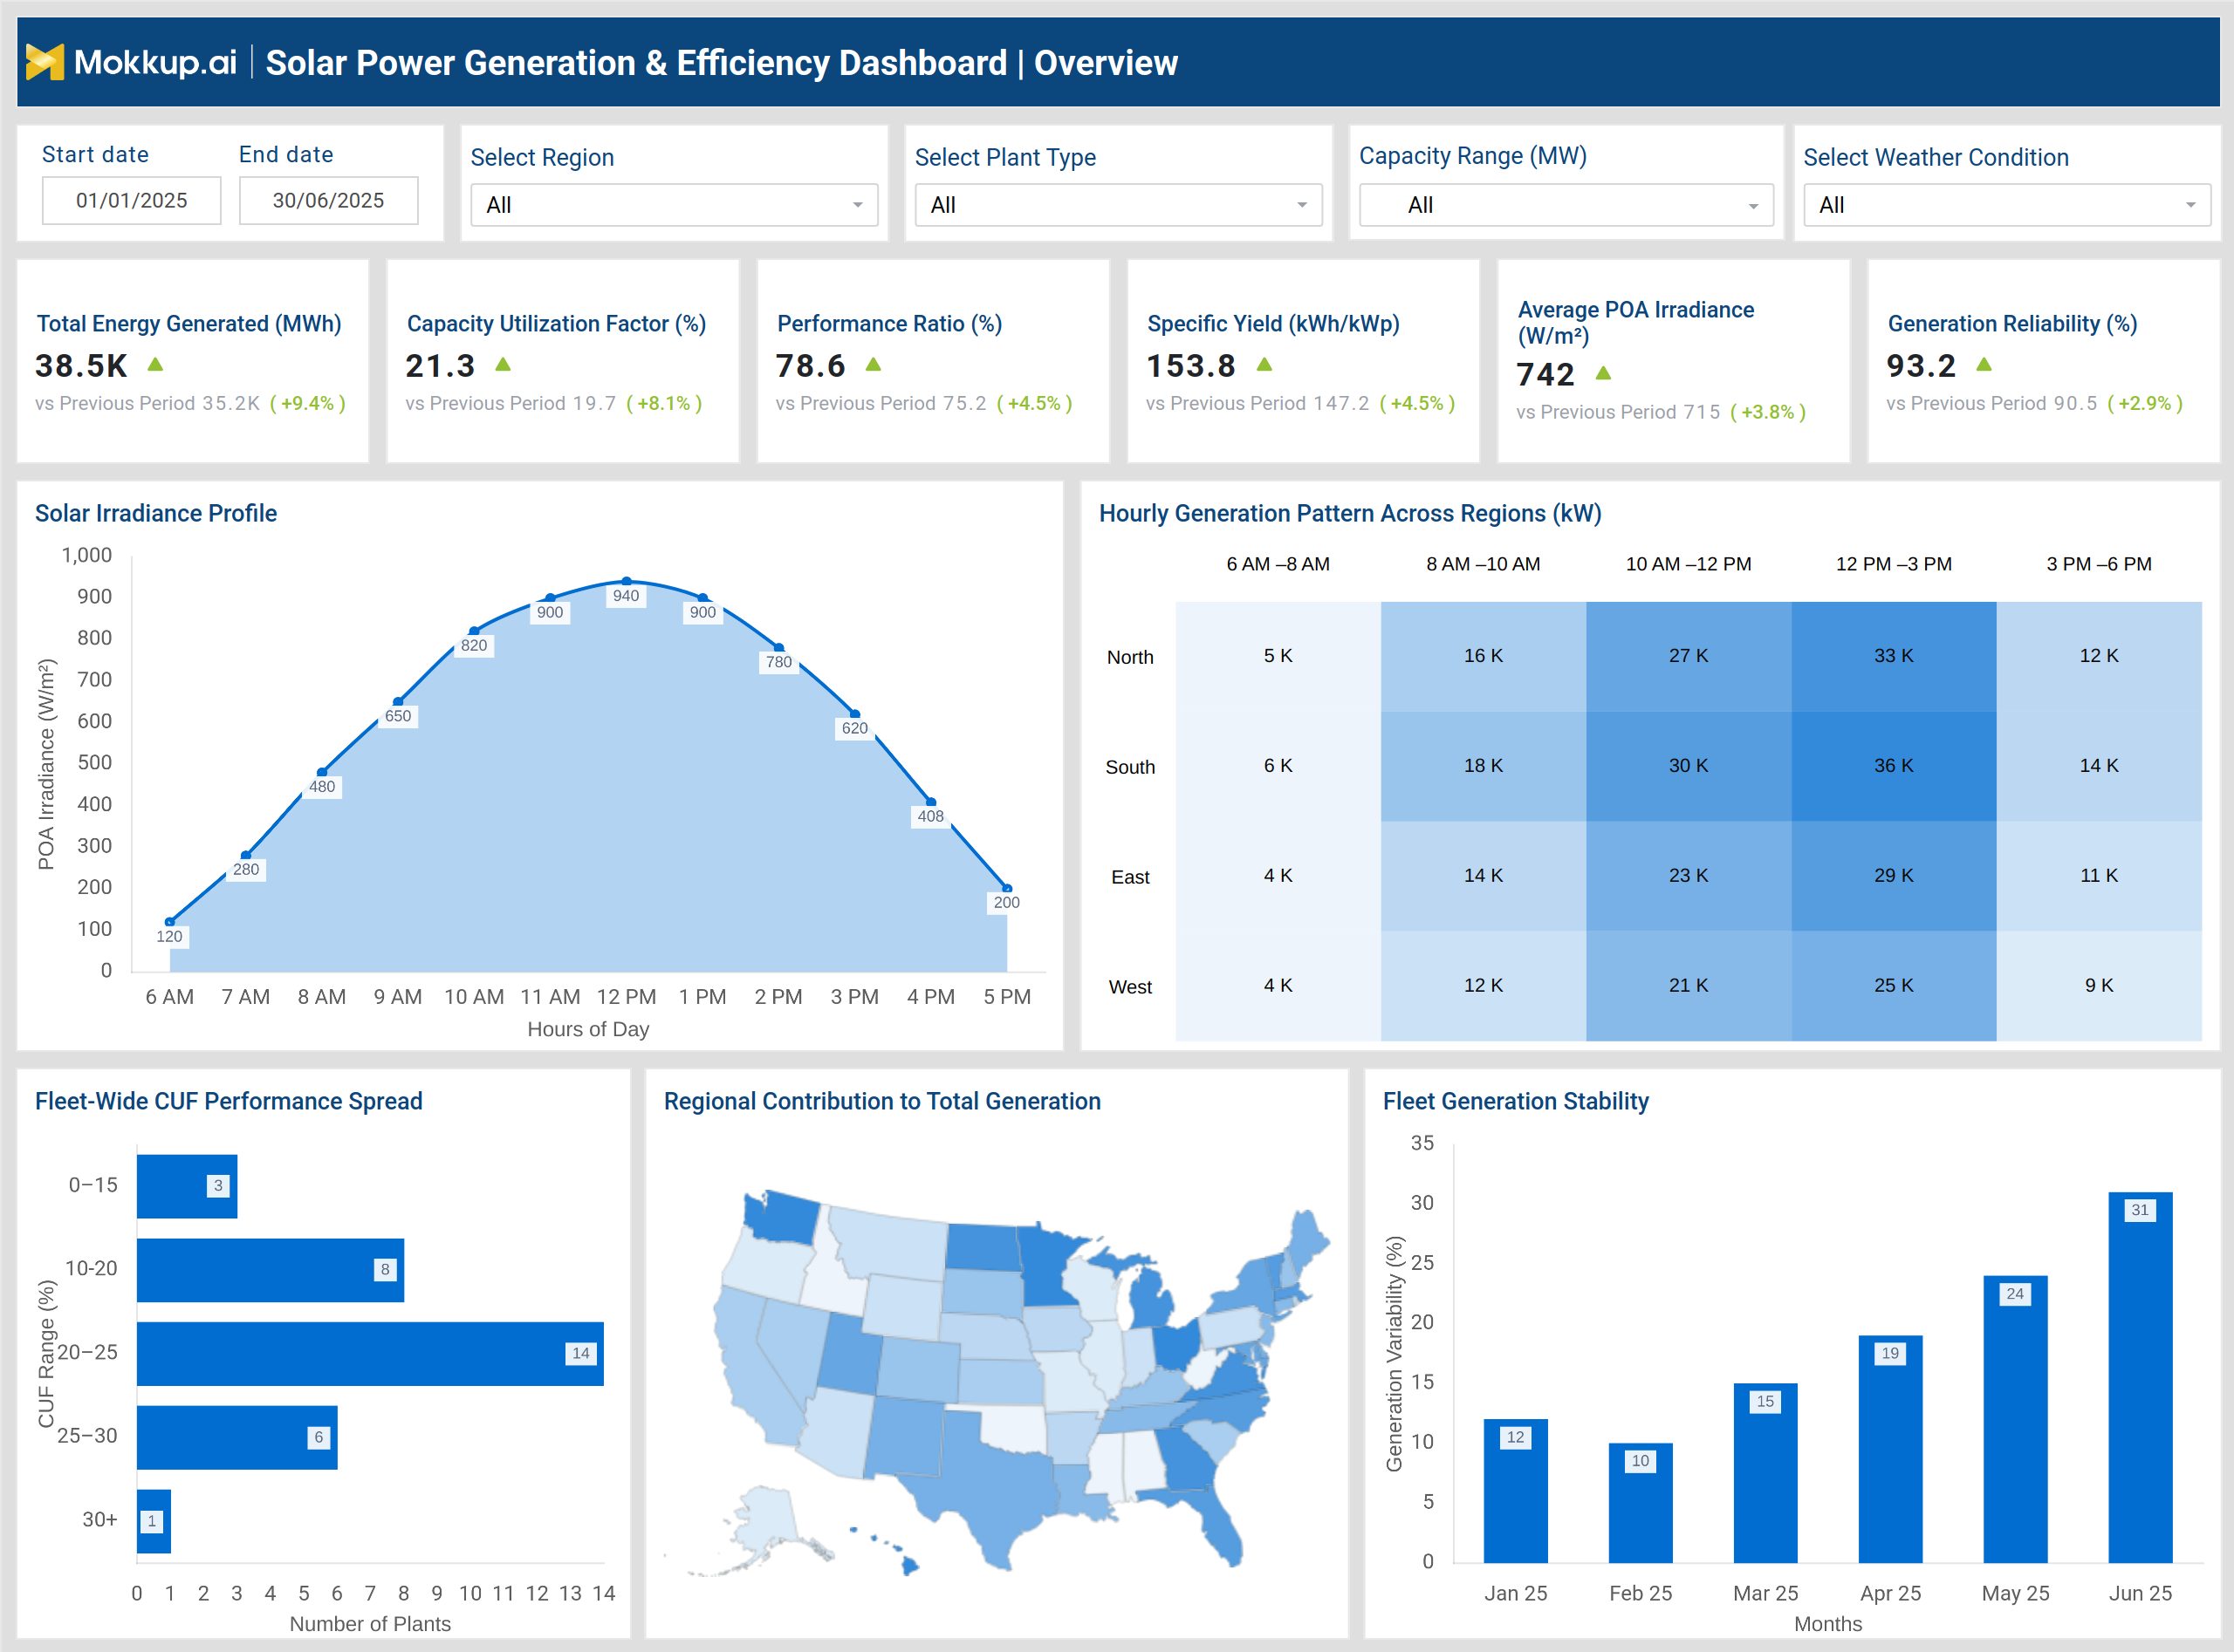Click the South row label in heatmap
Image resolution: width=2234 pixels, height=1652 pixels.
(x=1129, y=767)
